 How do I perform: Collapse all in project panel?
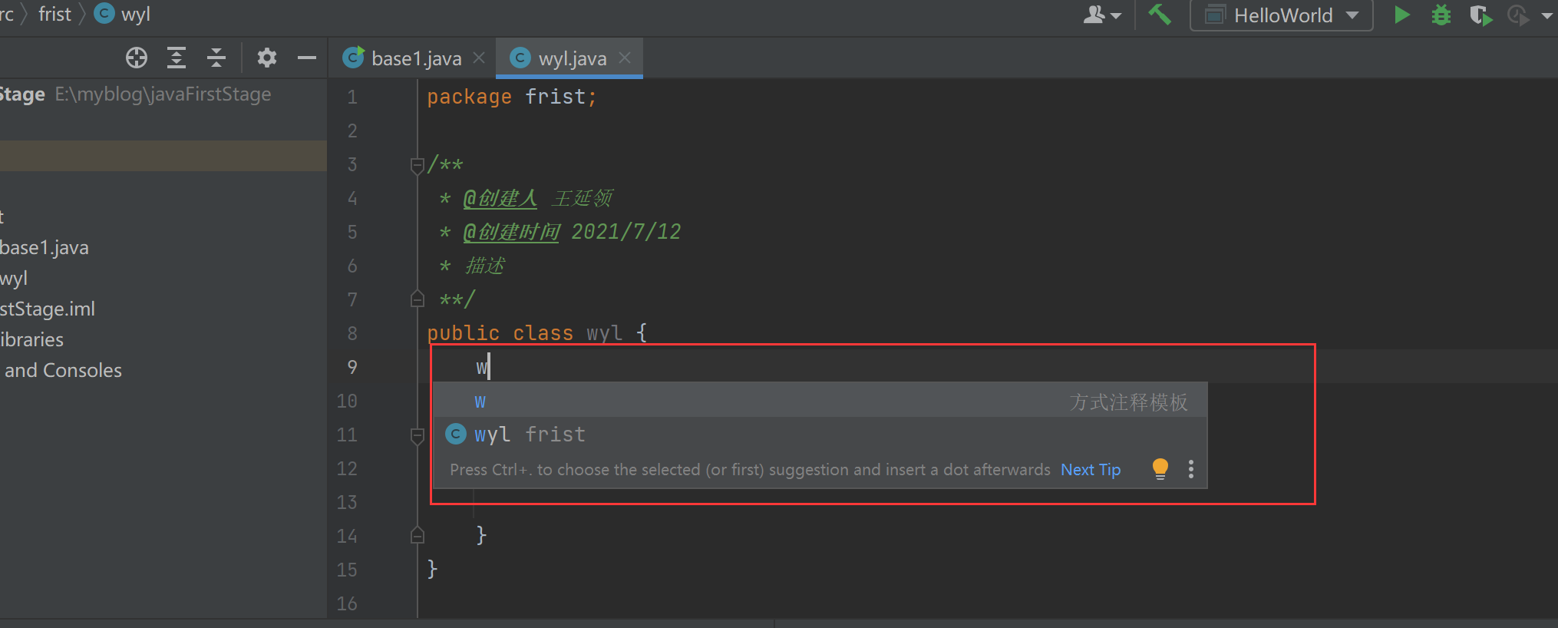[216, 58]
